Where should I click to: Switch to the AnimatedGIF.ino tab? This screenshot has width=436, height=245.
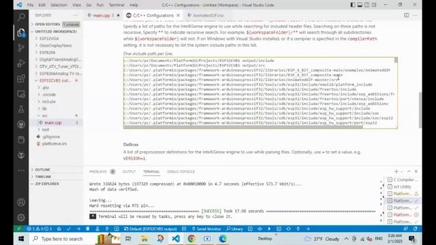point(208,15)
